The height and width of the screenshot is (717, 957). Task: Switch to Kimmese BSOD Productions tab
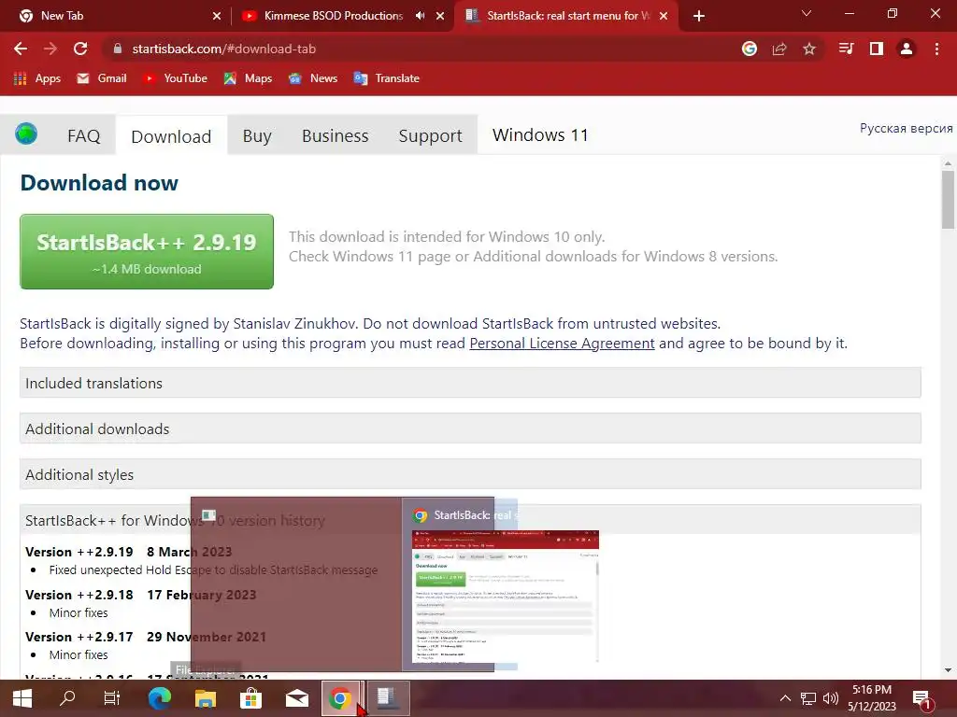tap(333, 16)
